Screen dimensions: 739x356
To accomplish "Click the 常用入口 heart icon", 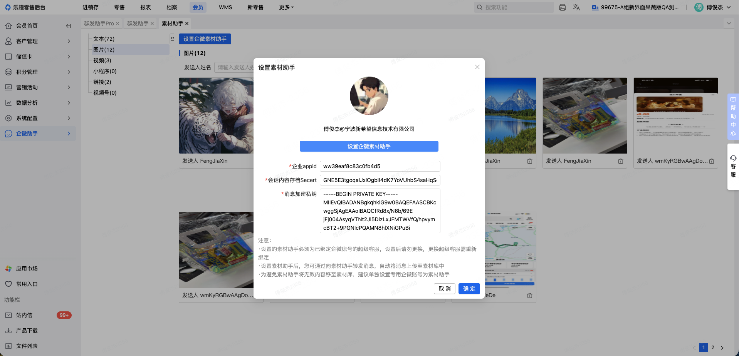I will (x=8, y=284).
